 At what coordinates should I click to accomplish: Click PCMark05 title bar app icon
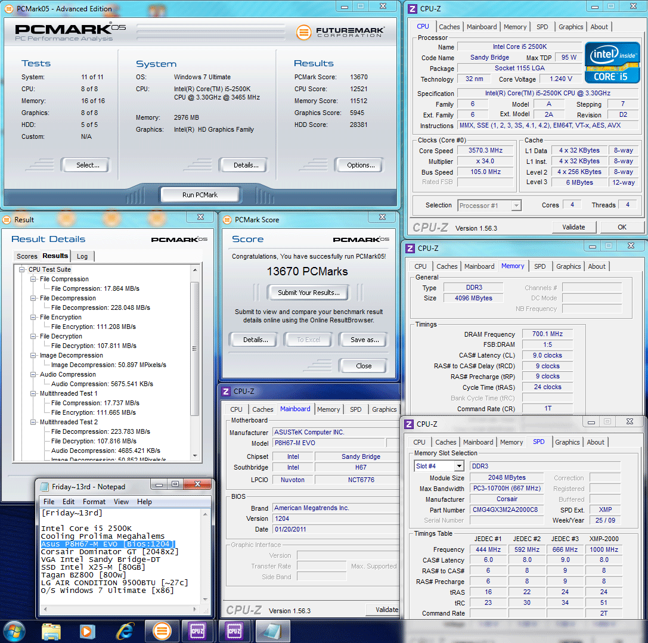click(x=8, y=8)
